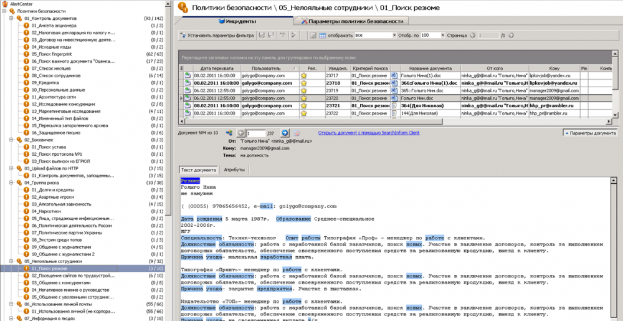Click the star icon in first incident row
The image size is (623, 321).
[304, 75]
